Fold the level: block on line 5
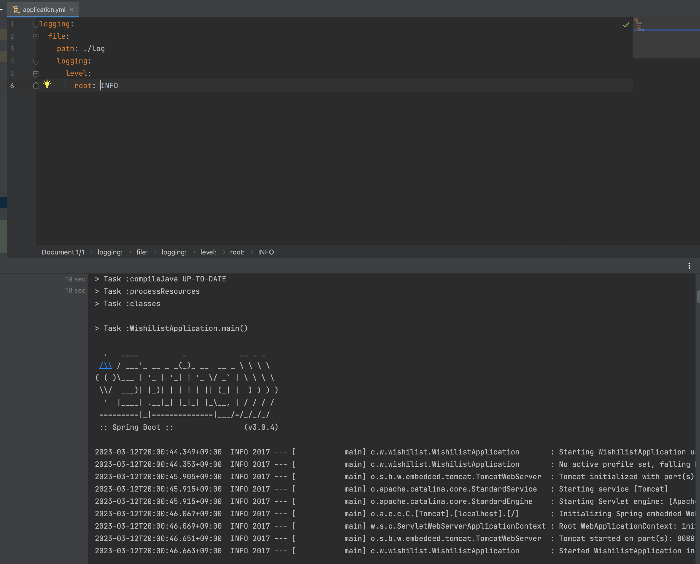Image resolution: width=700 pixels, height=564 pixels. [36, 73]
